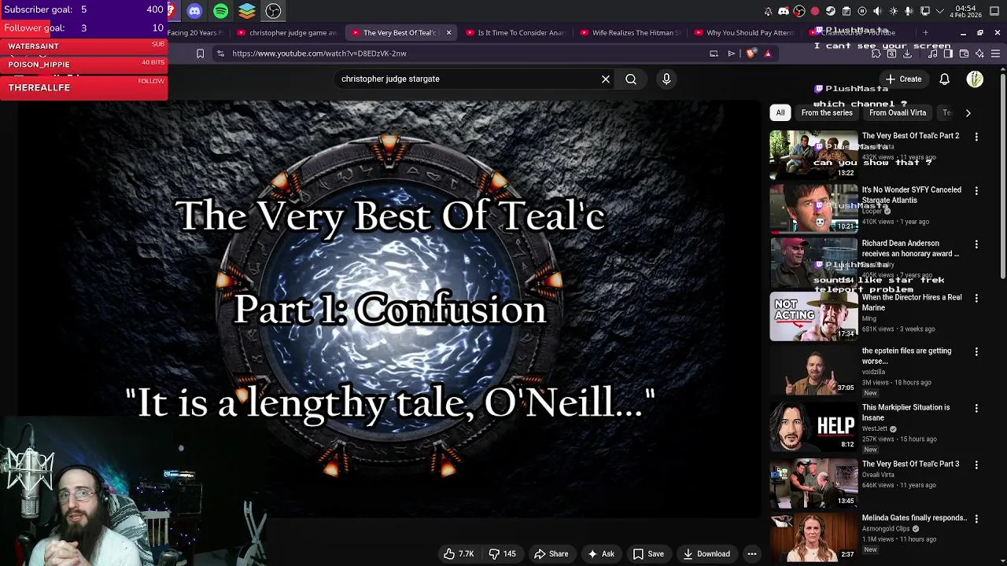
Task: Open the Steam system tray icon
Action: click(831, 11)
